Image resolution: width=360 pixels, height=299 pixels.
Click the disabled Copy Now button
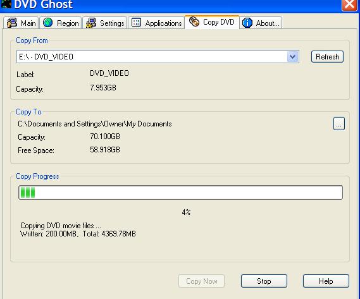[201, 281]
